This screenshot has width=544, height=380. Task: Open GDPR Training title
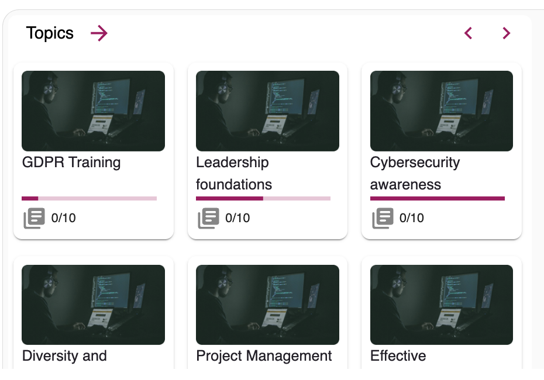(71, 163)
